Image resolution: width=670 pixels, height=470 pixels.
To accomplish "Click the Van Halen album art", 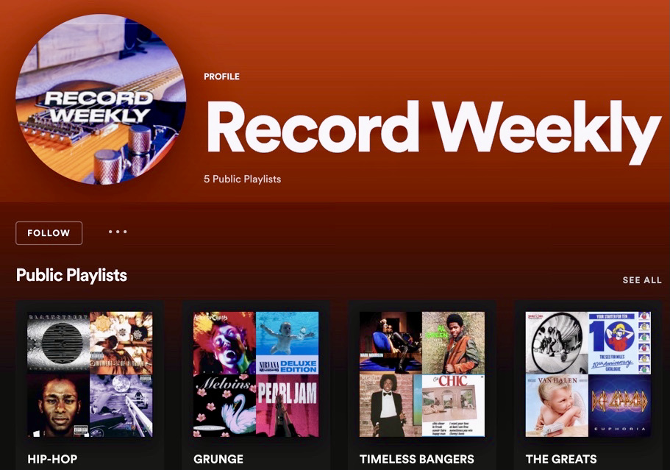I will tap(557, 406).
